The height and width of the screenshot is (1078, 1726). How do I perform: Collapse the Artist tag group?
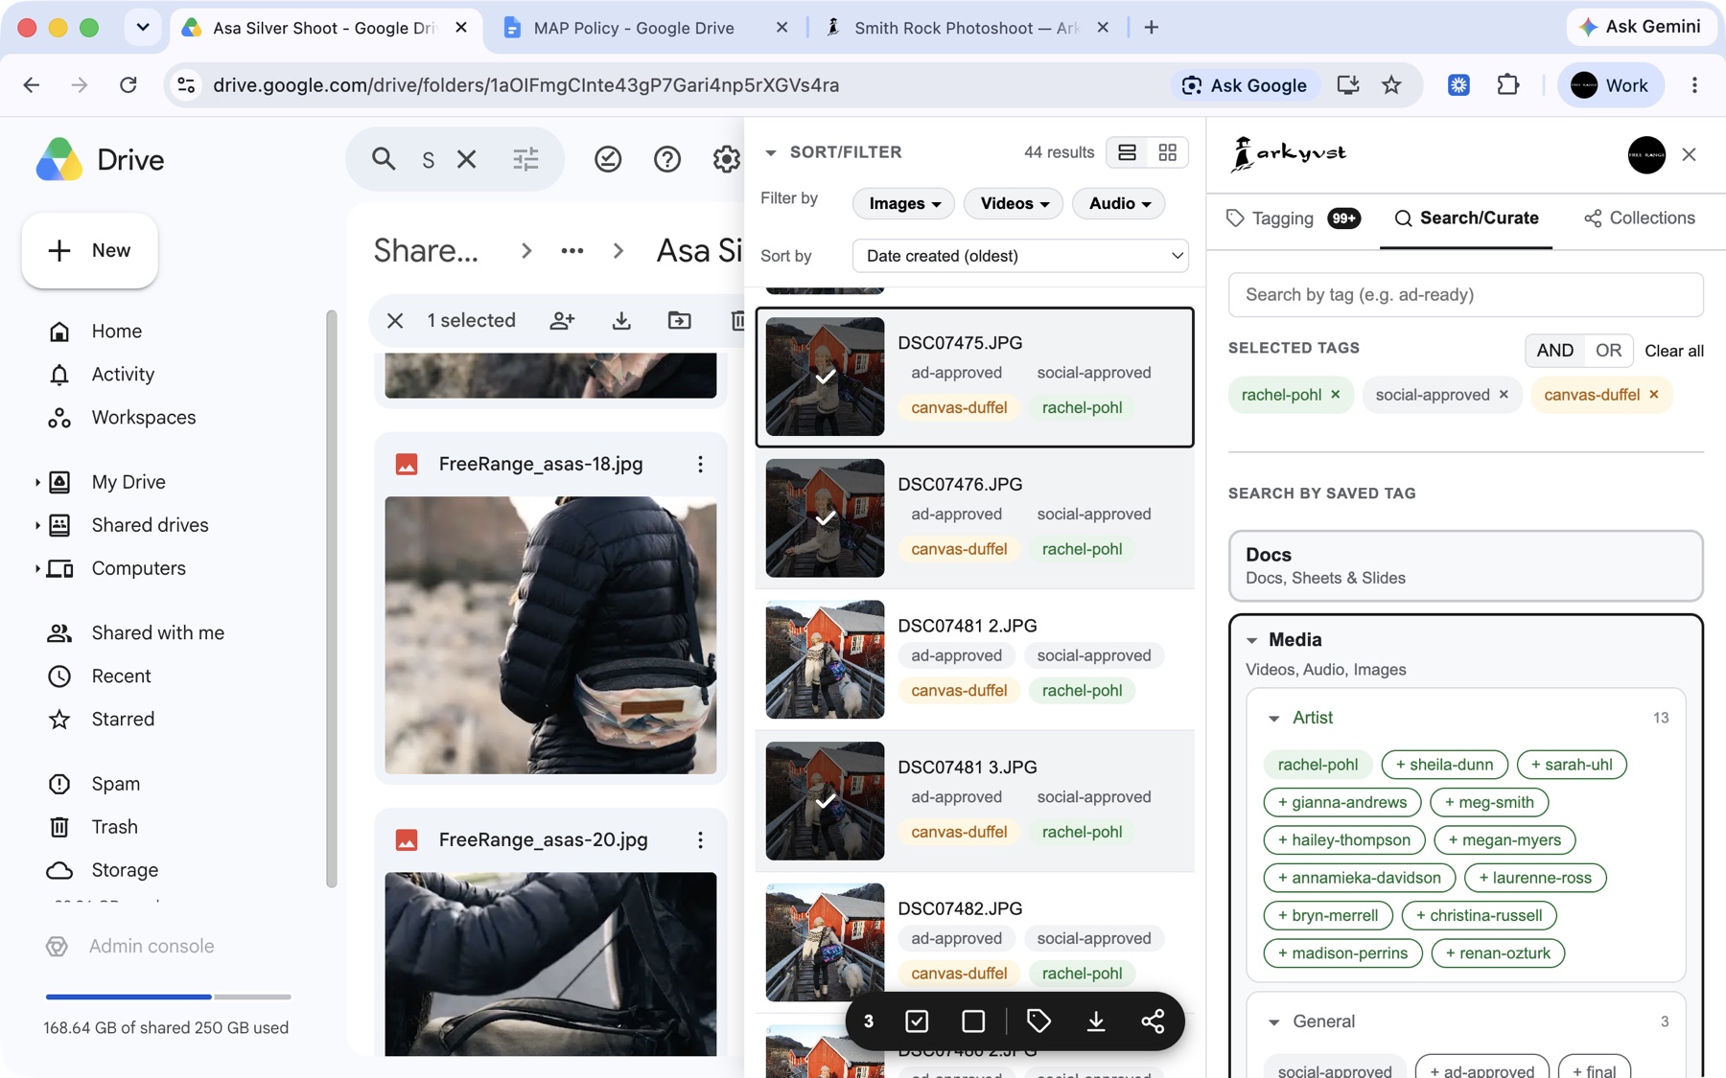(1273, 718)
